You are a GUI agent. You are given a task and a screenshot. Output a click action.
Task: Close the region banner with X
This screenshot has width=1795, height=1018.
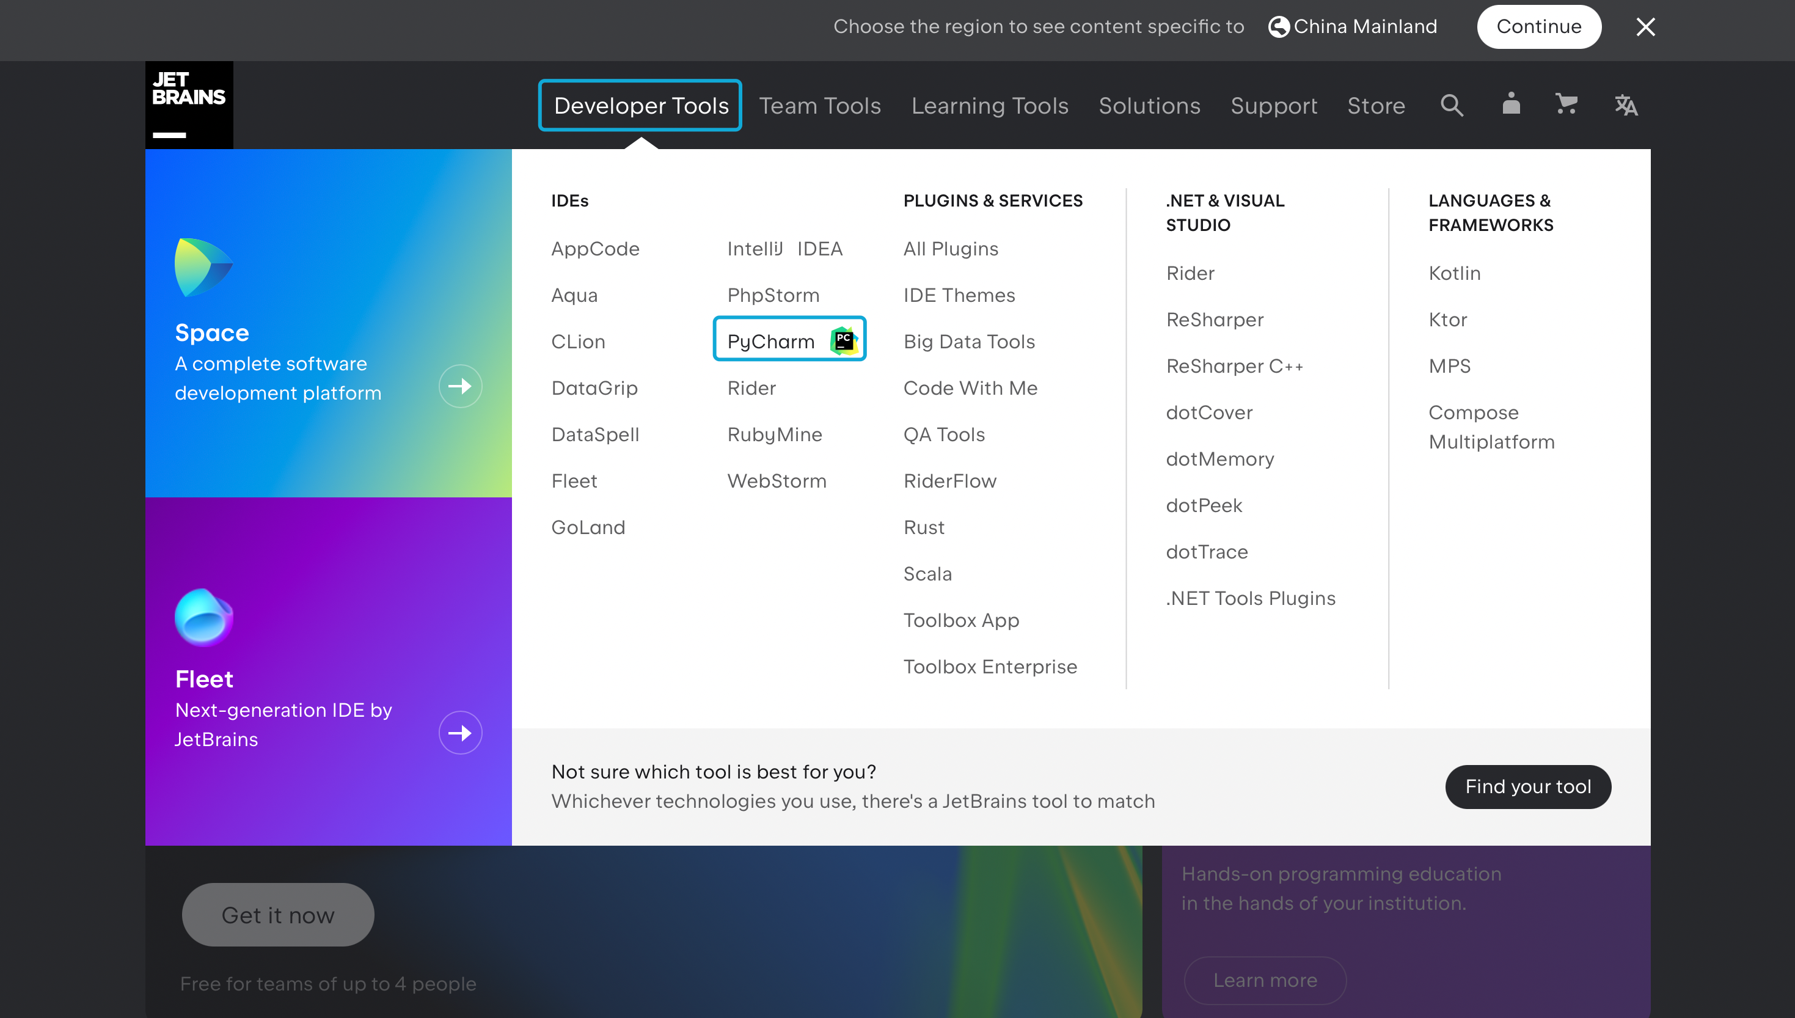[1646, 27]
